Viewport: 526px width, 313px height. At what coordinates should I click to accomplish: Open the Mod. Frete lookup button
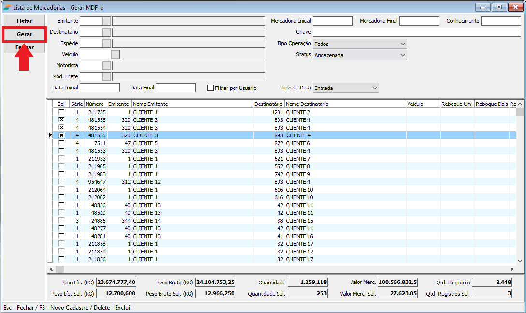(x=107, y=76)
